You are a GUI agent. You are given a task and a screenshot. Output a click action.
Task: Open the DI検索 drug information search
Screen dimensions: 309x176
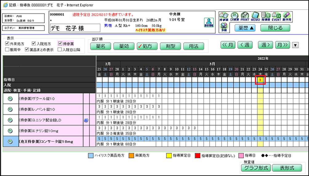point(235,17)
